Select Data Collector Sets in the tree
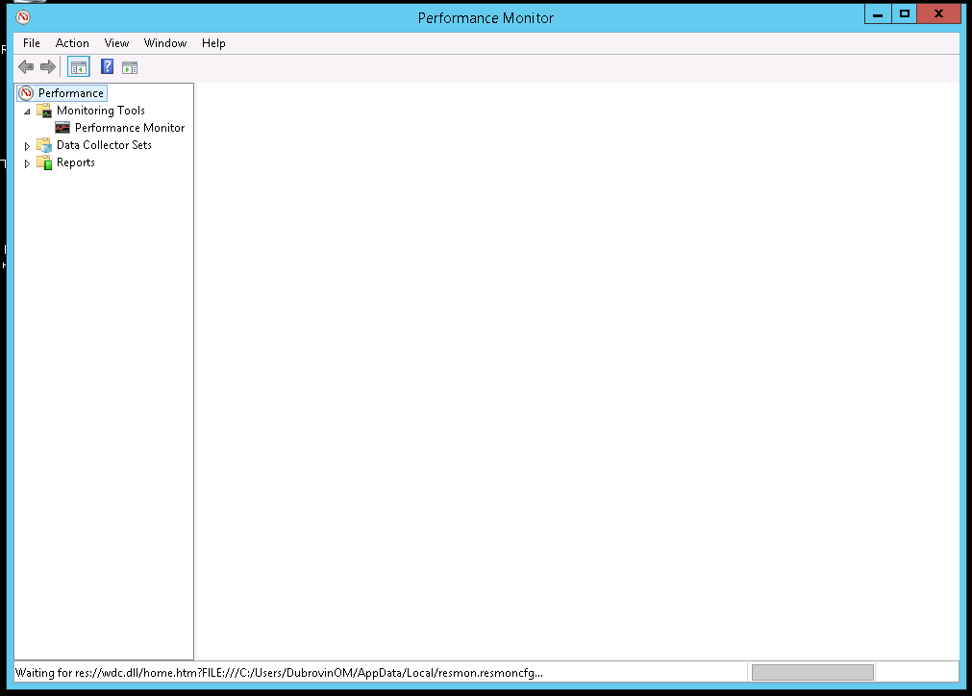Image resolution: width=972 pixels, height=696 pixels. (104, 145)
